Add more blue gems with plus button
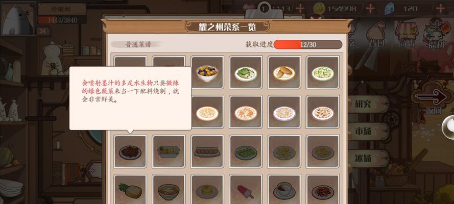Screen dimensions: 454x204 pyautogui.click(x=440, y=8)
